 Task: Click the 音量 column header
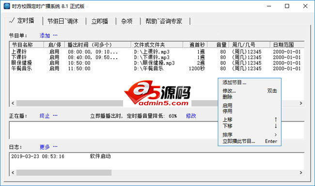219,45
